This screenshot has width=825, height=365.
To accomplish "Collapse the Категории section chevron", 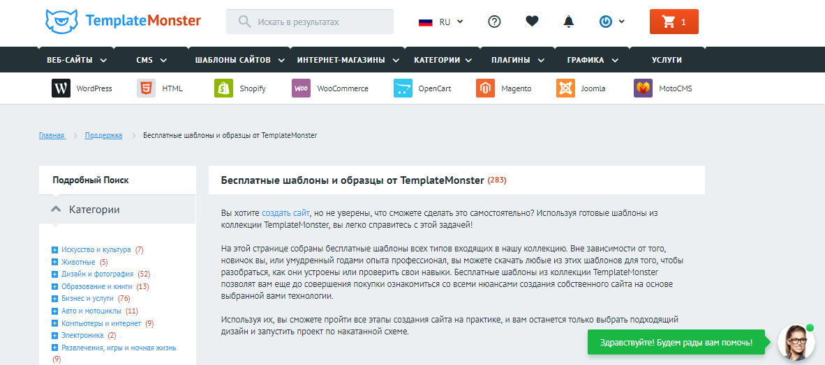I will click(56, 210).
